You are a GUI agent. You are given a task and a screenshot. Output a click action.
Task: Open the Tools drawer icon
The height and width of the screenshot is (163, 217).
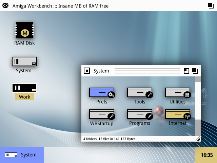(140, 92)
